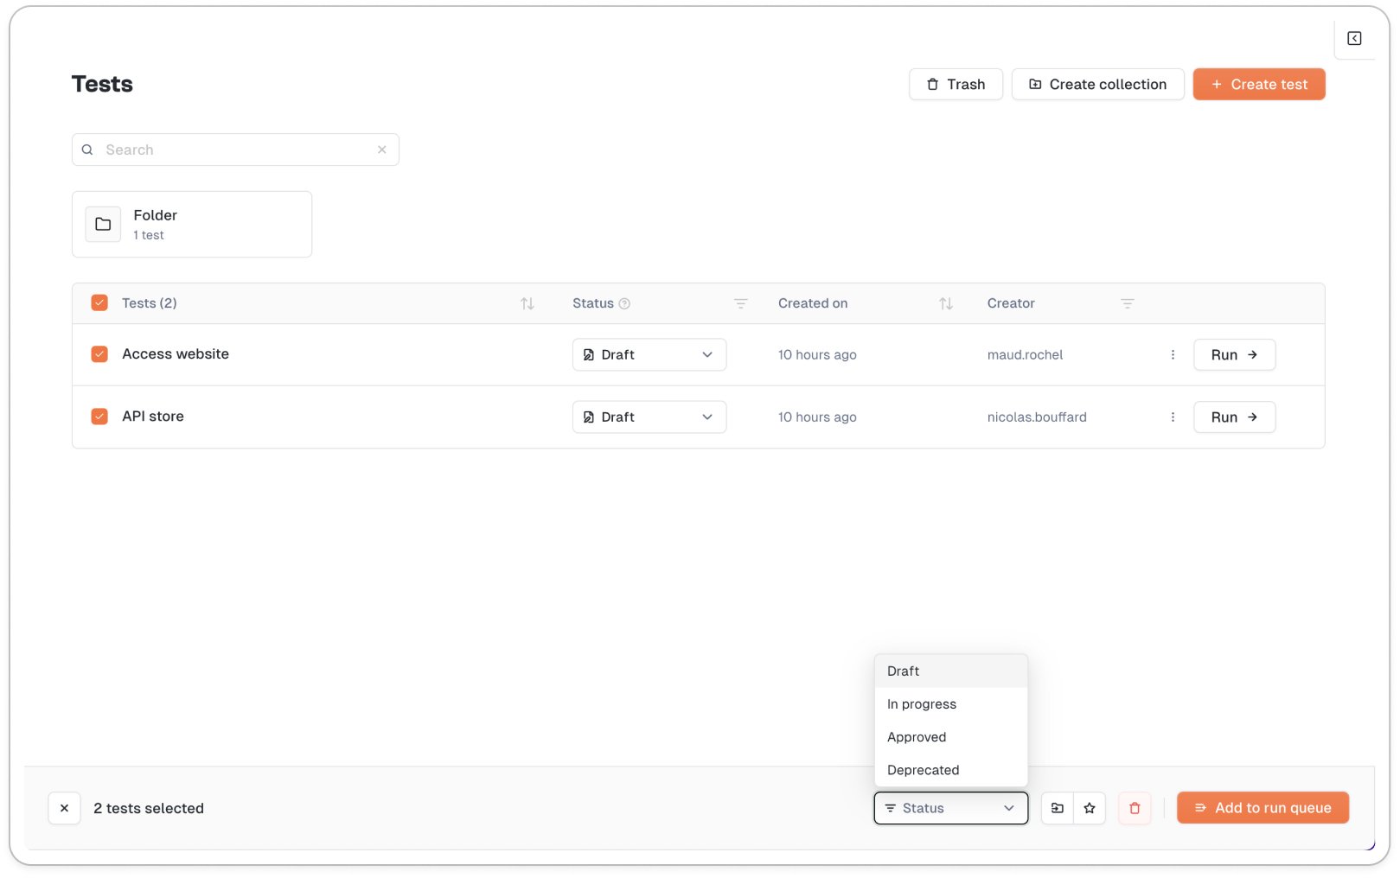Move selected tests to folder icon
This screenshot has height=878, width=1400.
click(x=1057, y=808)
